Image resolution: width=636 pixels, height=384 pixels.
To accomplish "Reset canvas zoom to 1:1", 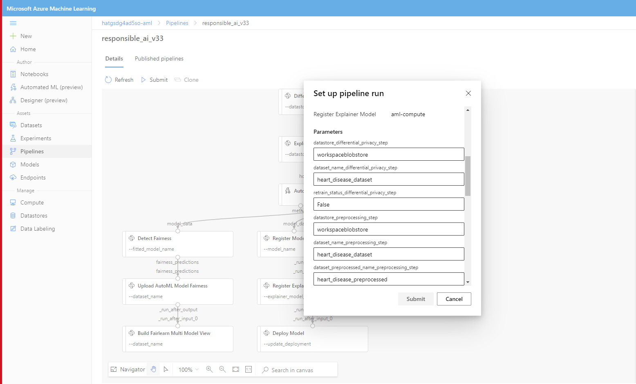I will tap(249, 369).
